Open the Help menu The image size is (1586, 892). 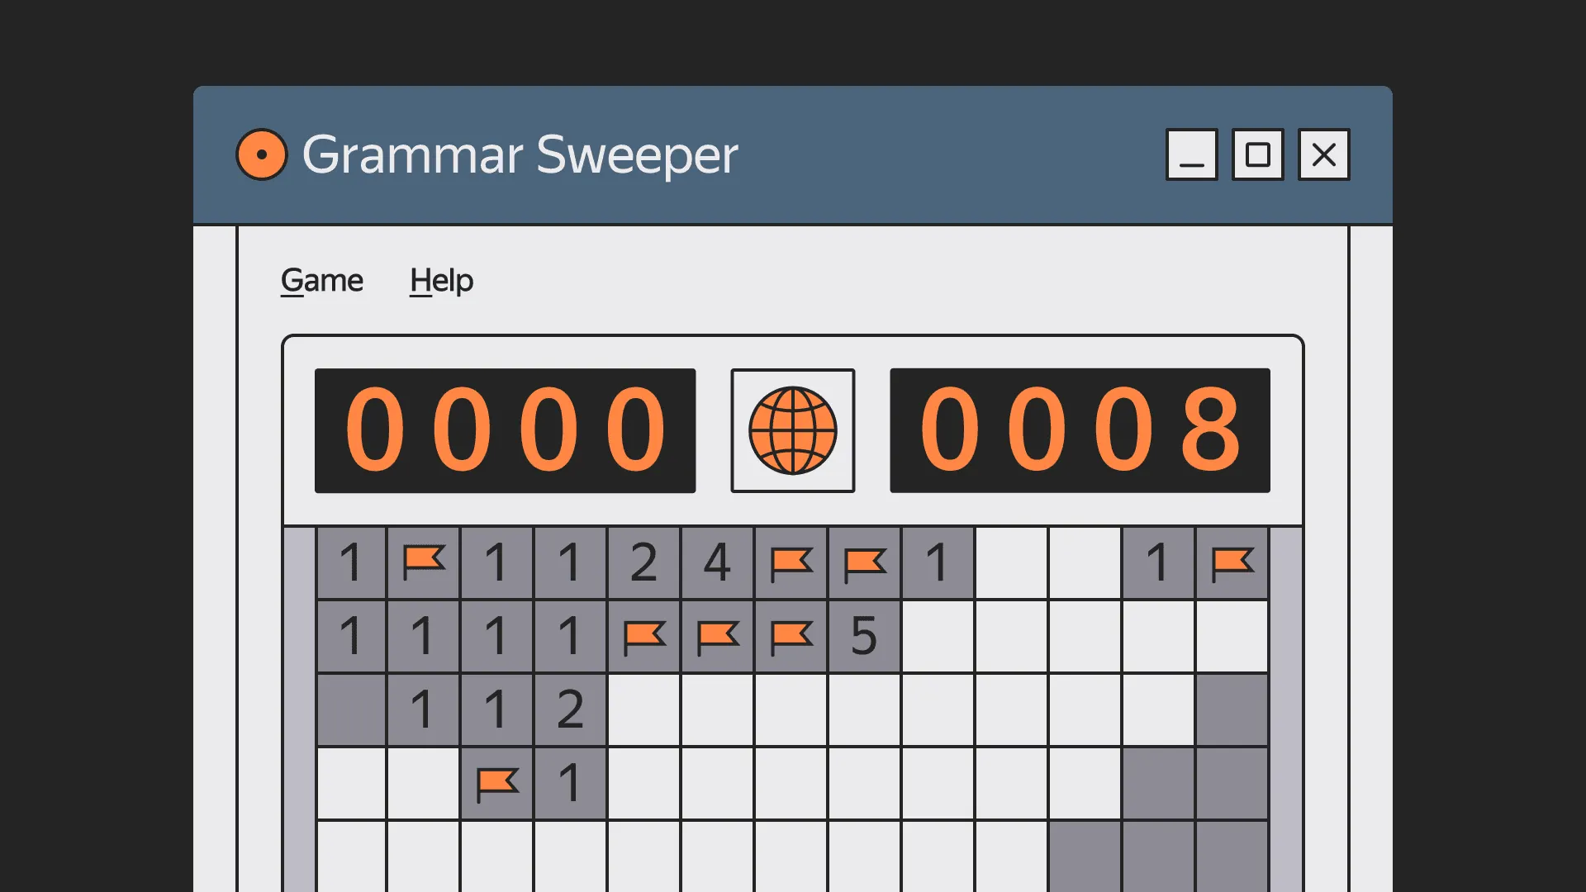[x=441, y=281]
